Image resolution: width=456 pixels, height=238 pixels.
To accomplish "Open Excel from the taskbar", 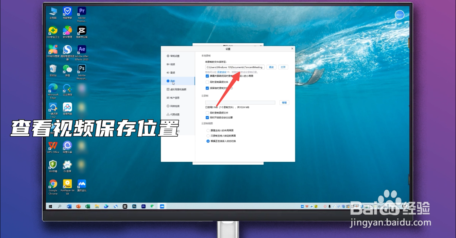I will coord(88,207).
